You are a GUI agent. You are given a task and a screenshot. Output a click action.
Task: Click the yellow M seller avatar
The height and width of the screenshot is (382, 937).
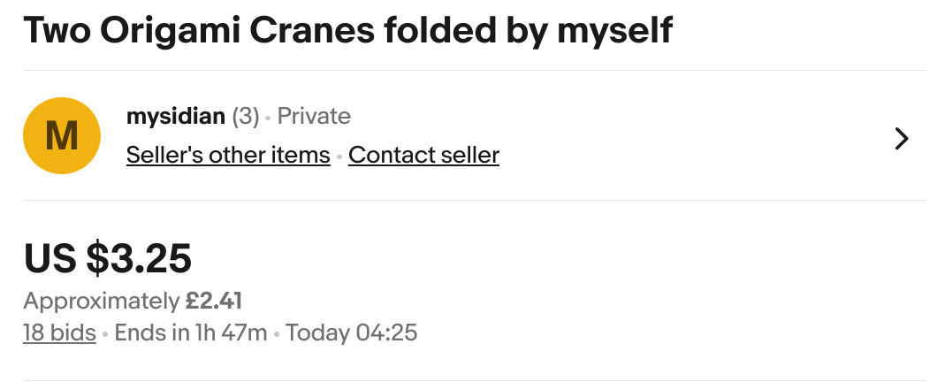pyautogui.click(x=61, y=135)
